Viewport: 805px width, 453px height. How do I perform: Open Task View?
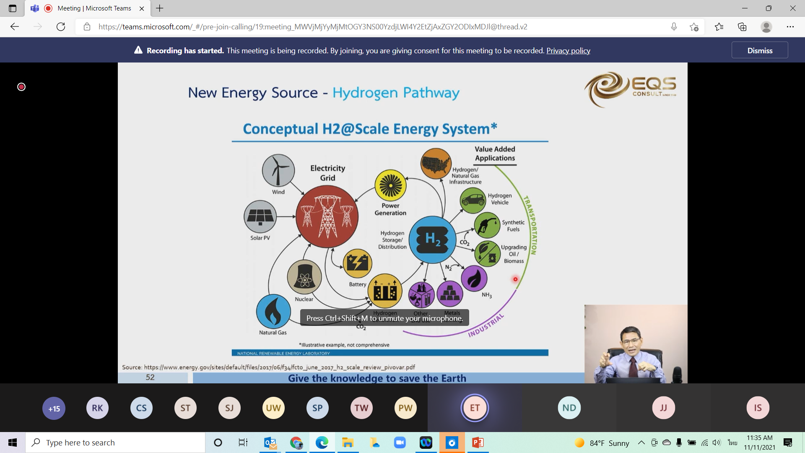[x=243, y=443]
